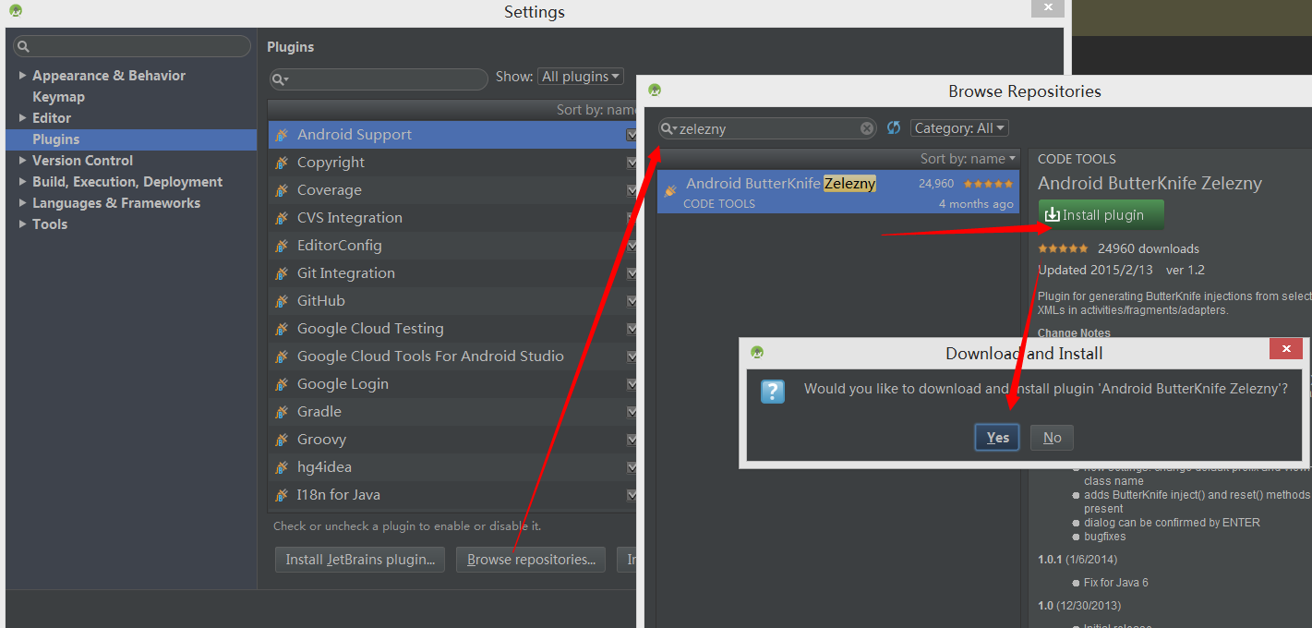Viewport: 1312px width, 628px height.
Task: Click the Gradle plugin icon
Action: (282, 412)
